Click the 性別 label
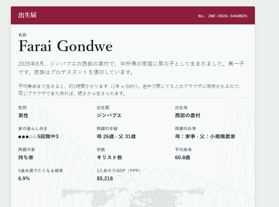This screenshot has width=279, height=207. click(x=22, y=108)
